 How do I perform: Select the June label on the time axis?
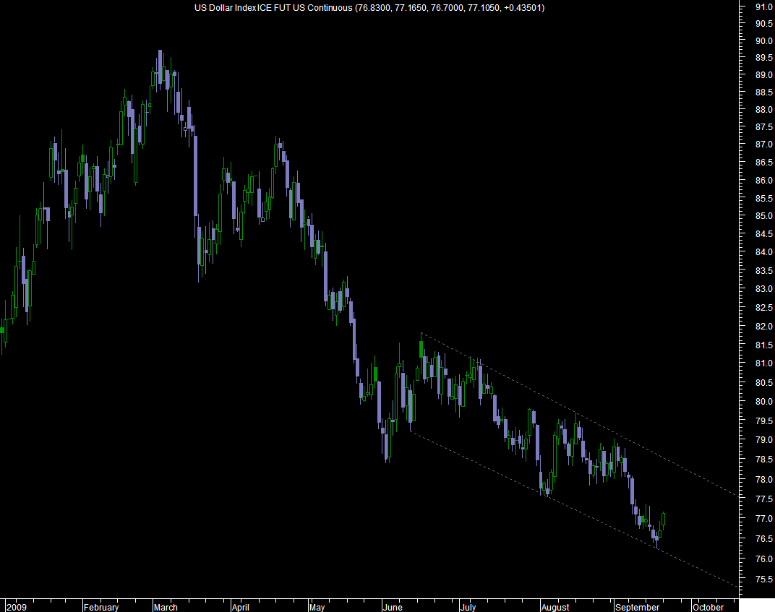tap(393, 607)
